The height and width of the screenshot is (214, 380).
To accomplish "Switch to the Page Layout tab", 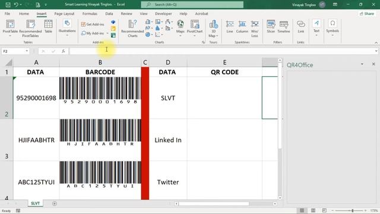I will [64, 14].
